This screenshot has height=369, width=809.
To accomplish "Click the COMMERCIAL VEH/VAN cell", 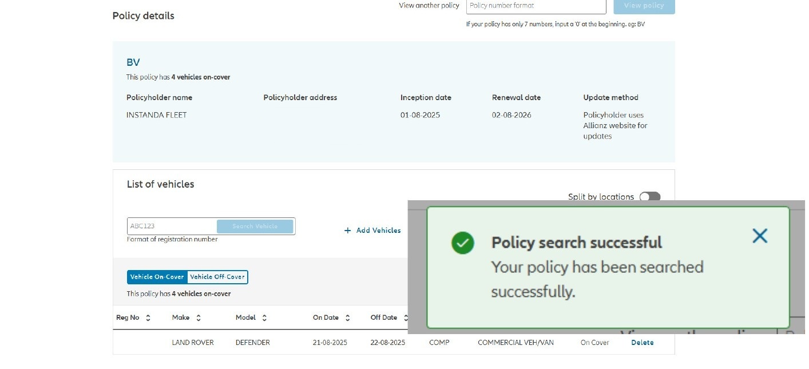I will 515,343.
